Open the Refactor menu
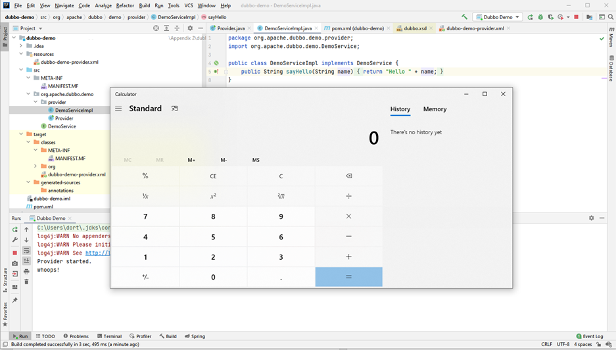The image size is (616, 350). (x=125, y=5)
